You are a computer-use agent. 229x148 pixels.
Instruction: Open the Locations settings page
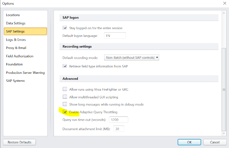tap(13, 15)
